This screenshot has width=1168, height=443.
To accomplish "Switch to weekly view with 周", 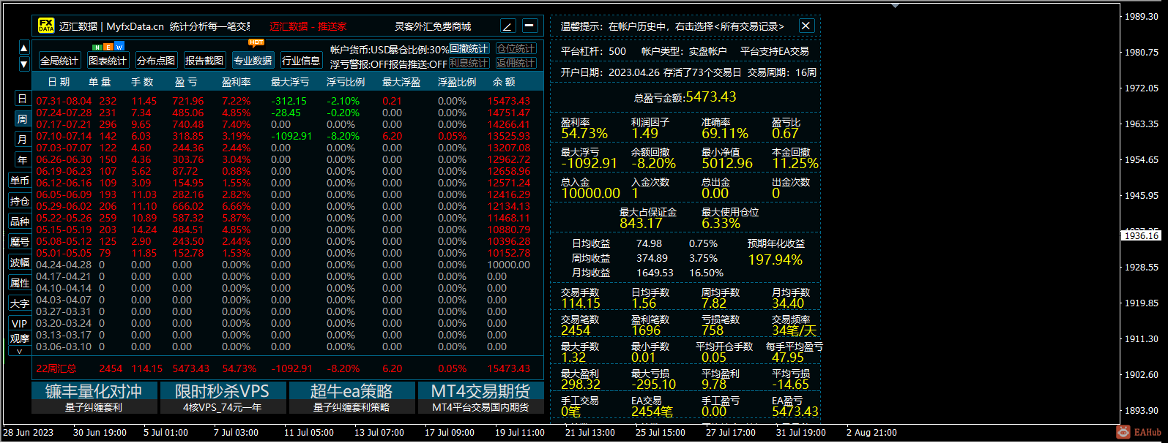I will pyautogui.click(x=22, y=119).
